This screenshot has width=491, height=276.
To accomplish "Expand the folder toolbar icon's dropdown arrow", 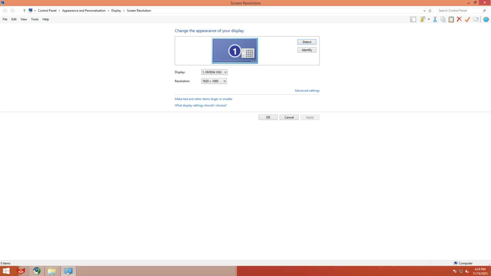I will 429,19.
